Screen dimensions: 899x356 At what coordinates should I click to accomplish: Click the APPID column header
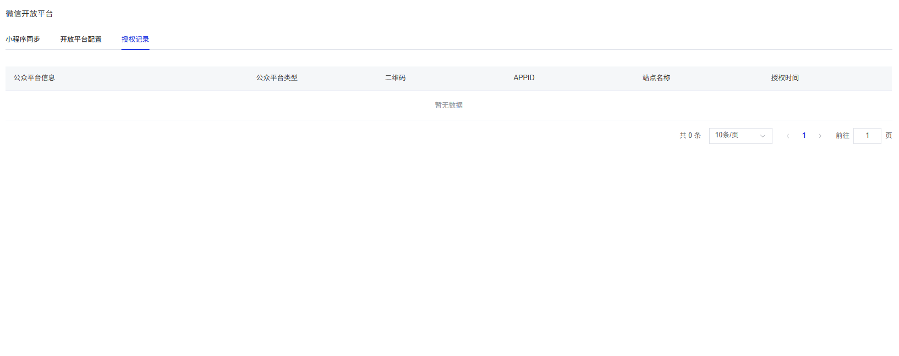point(524,78)
